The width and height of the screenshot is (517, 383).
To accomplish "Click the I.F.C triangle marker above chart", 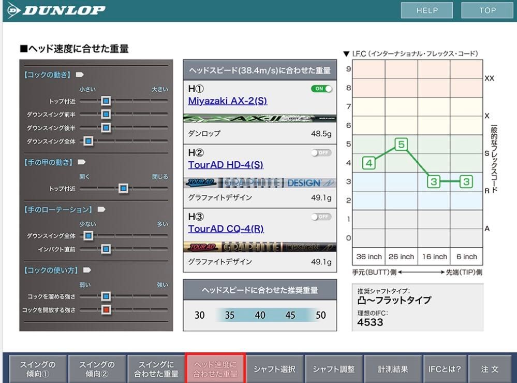I will pos(346,54).
